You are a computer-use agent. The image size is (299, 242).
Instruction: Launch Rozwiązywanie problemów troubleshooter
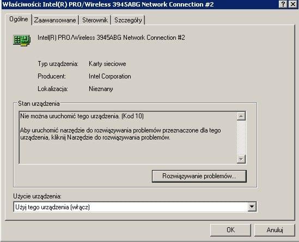pos(199,176)
